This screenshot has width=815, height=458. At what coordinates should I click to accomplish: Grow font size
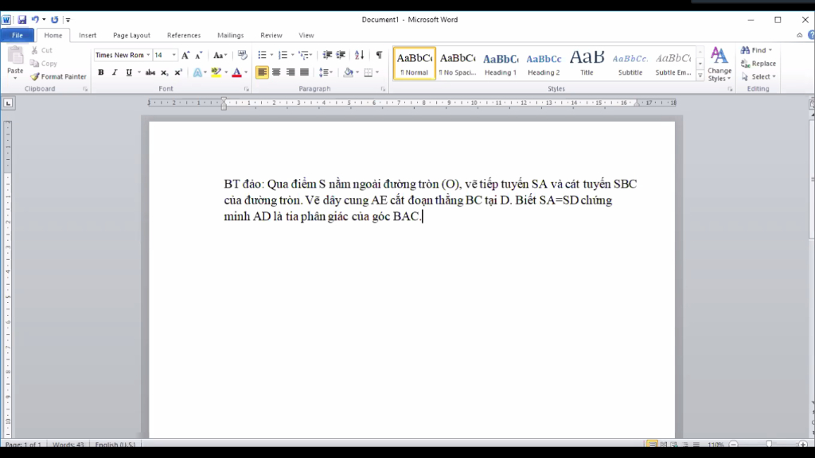pyautogui.click(x=185, y=55)
